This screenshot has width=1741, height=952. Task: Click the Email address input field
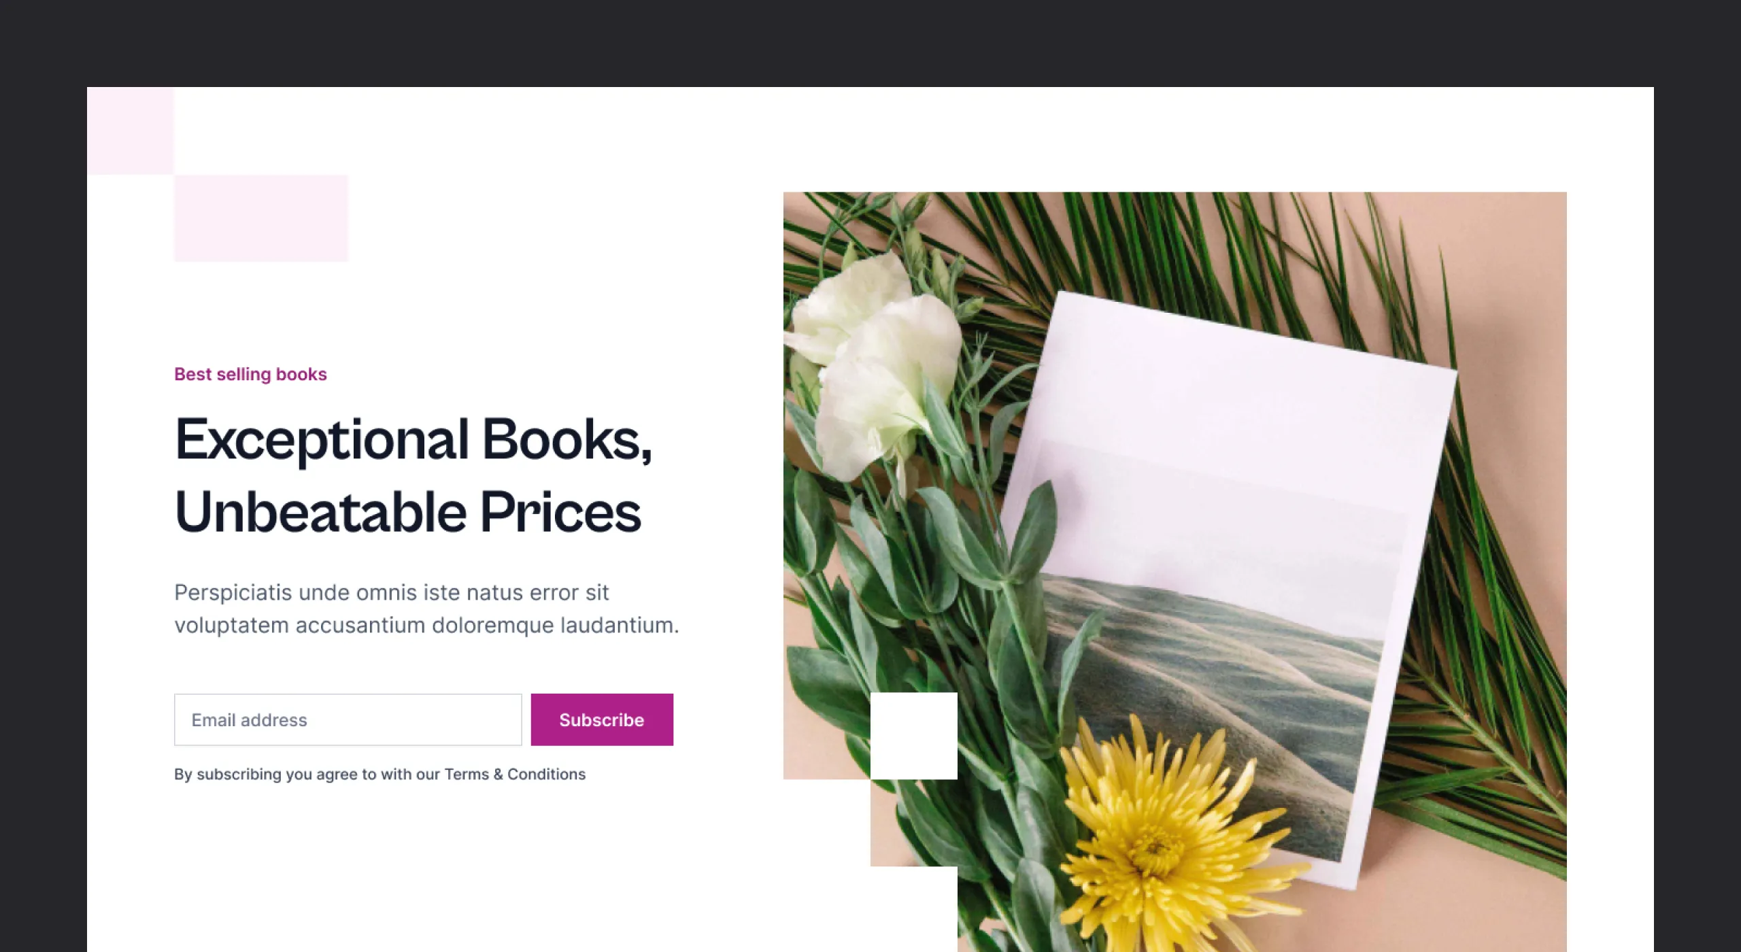click(x=348, y=719)
